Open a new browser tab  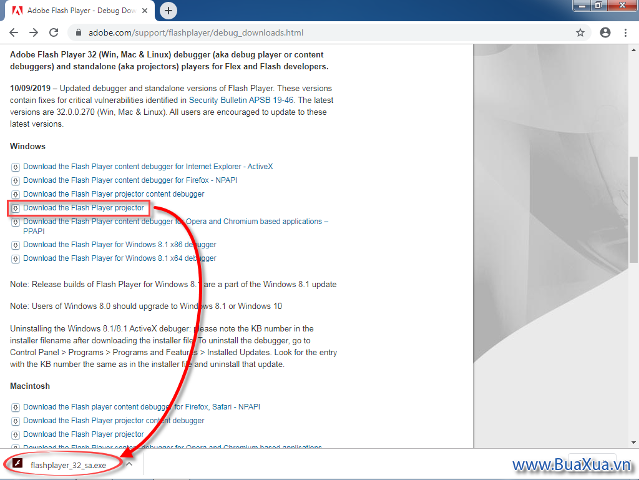click(x=168, y=11)
